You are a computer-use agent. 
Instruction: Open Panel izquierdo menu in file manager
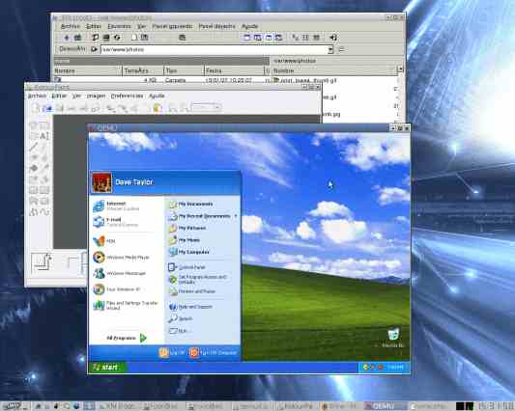(172, 26)
